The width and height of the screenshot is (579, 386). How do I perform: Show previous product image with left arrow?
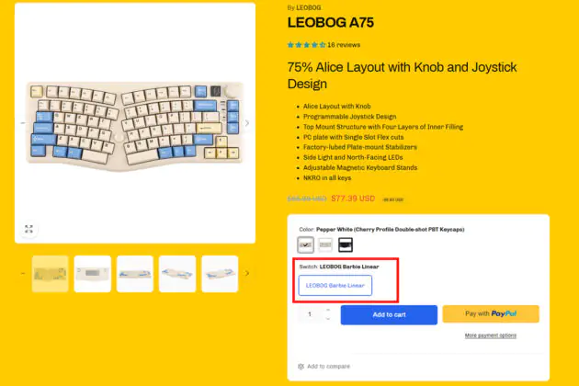[23, 123]
